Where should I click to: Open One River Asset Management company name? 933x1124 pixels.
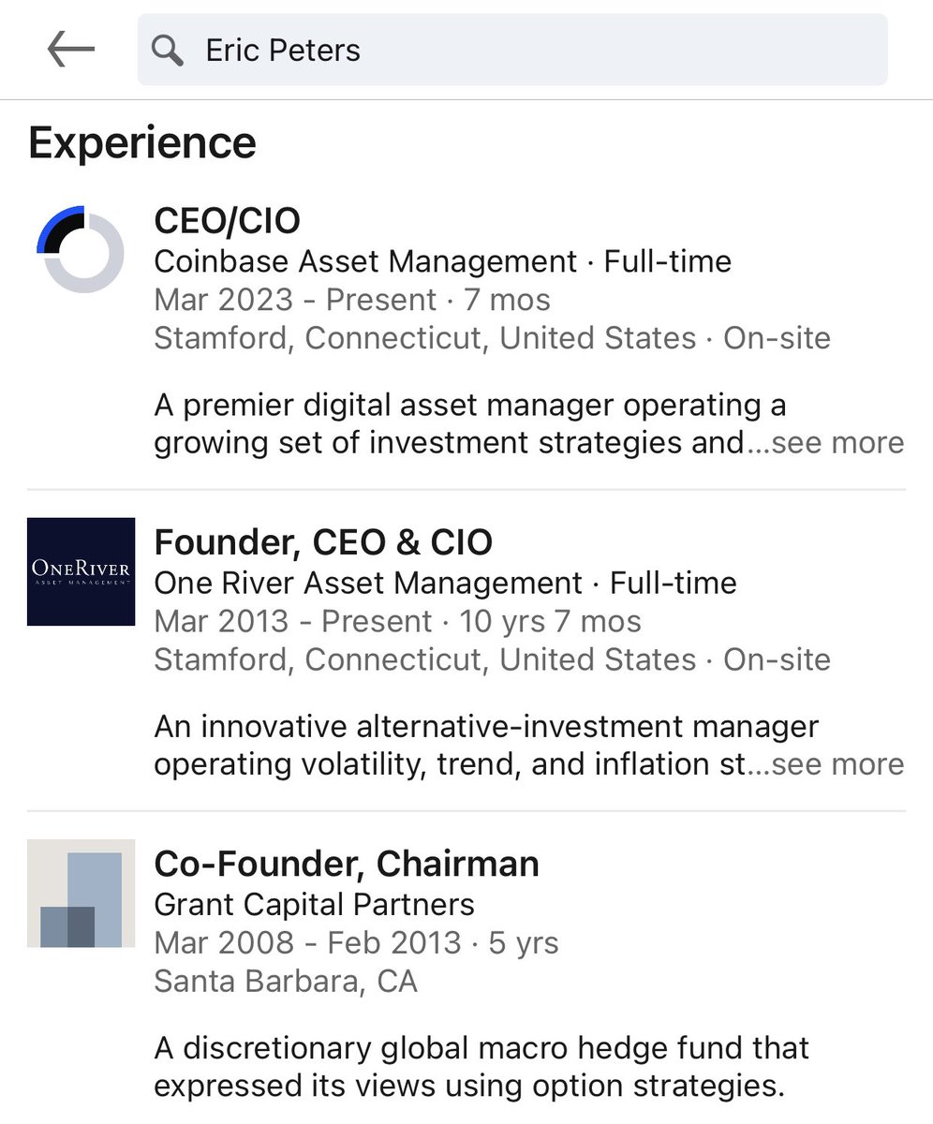click(x=368, y=584)
